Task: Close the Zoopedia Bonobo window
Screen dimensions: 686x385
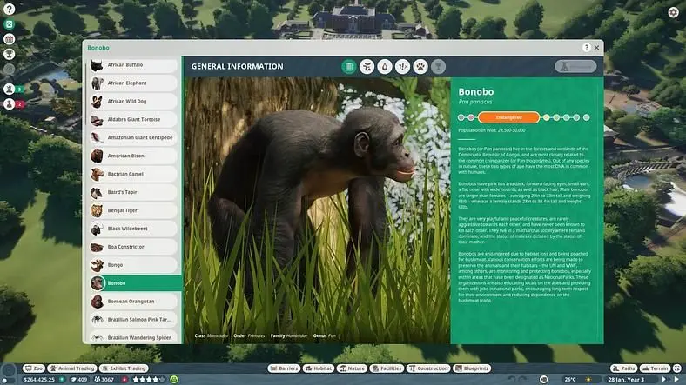Action: pyautogui.click(x=596, y=48)
